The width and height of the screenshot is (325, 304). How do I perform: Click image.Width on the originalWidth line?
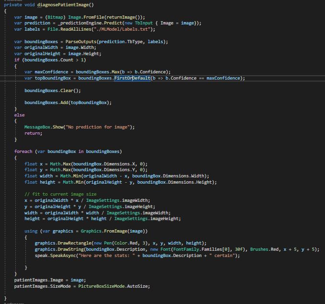tap(79, 47)
